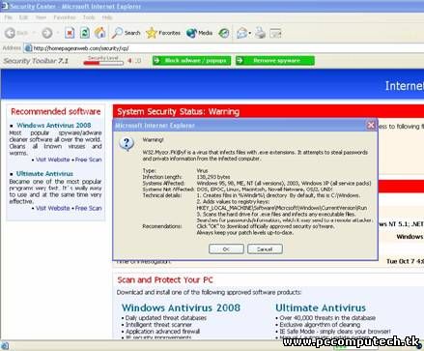Click Cancel in the warning dialog
The height and width of the screenshot is (351, 424).
(265, 249)
